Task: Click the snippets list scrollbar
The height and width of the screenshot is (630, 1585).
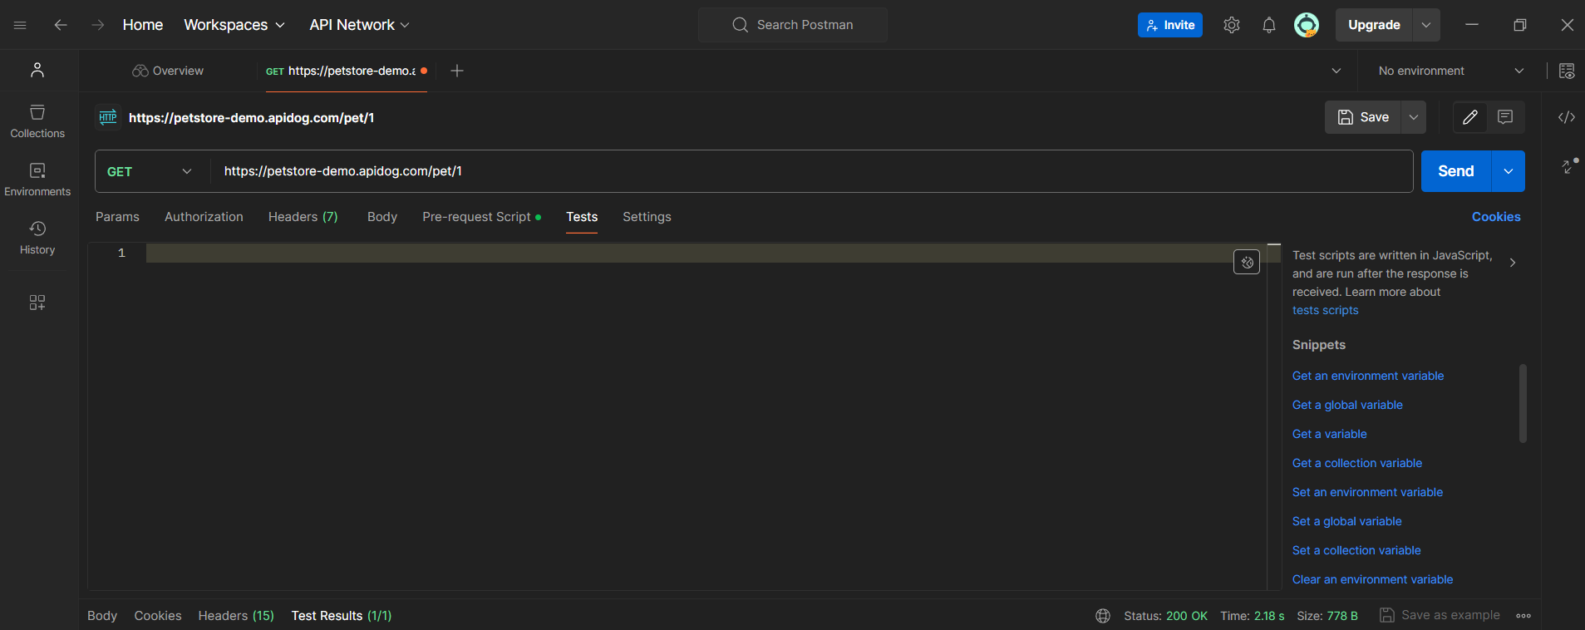Action: coord(1523,403)
